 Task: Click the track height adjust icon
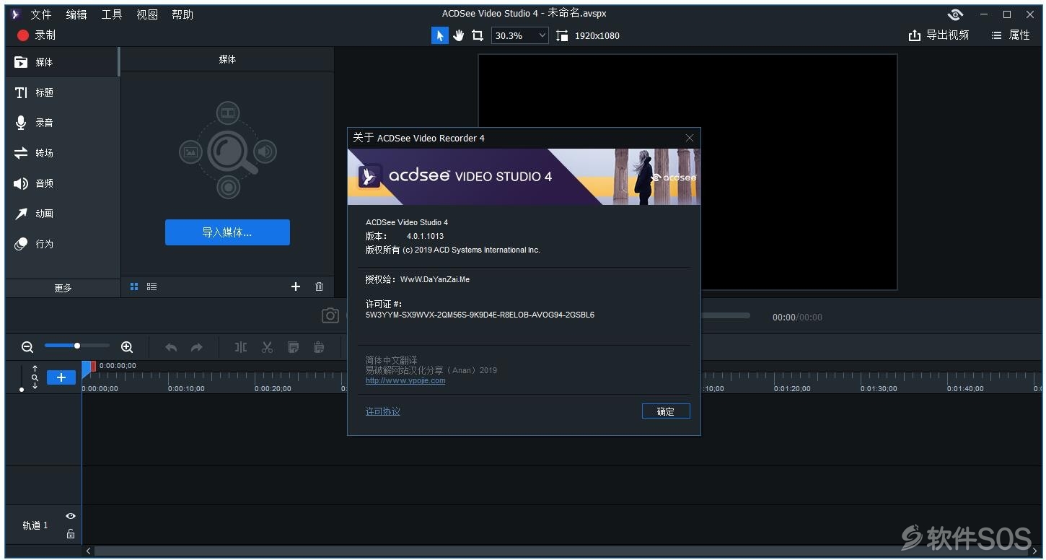(x=35, y=377)
